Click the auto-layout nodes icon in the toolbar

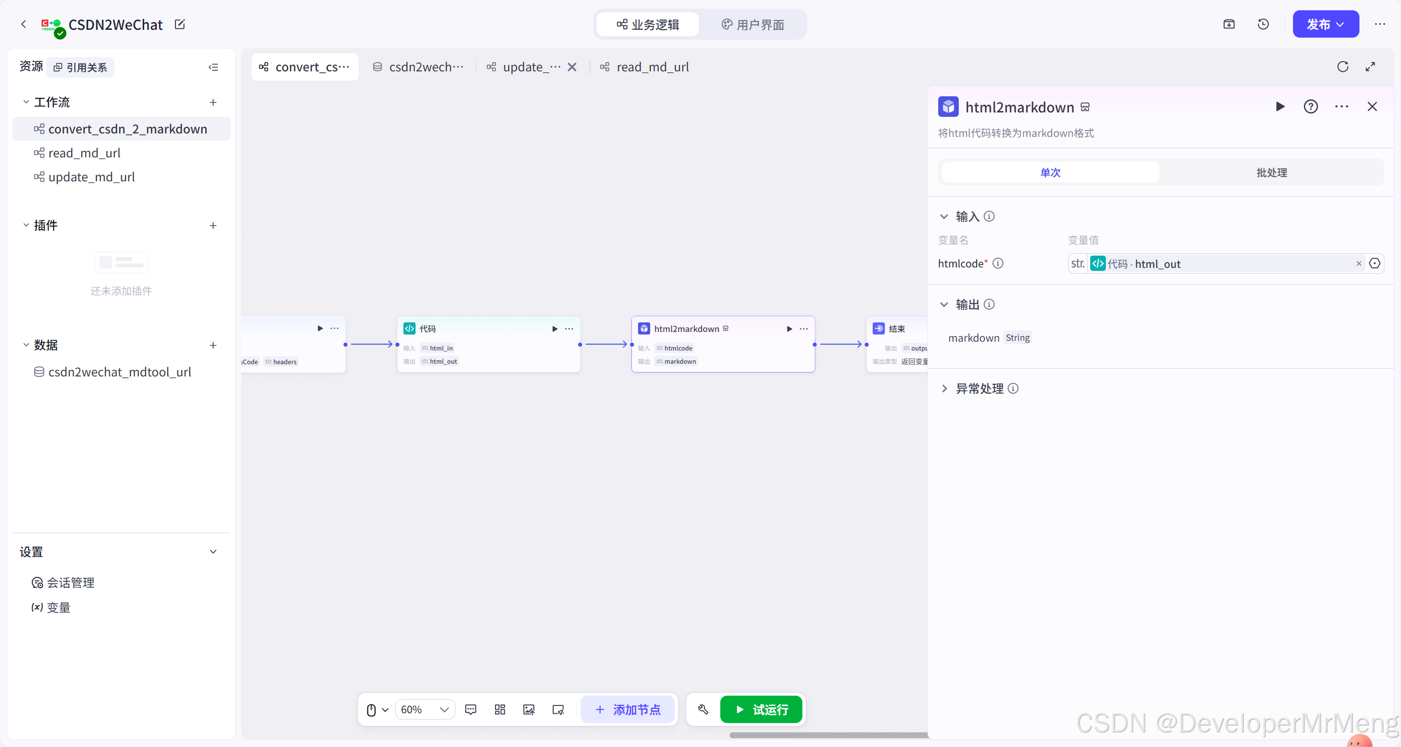tap(500, 709)
